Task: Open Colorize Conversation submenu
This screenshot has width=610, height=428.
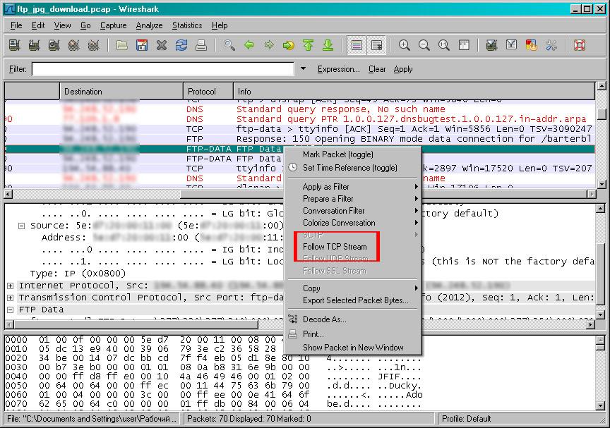Action: (x=353, y=223)
